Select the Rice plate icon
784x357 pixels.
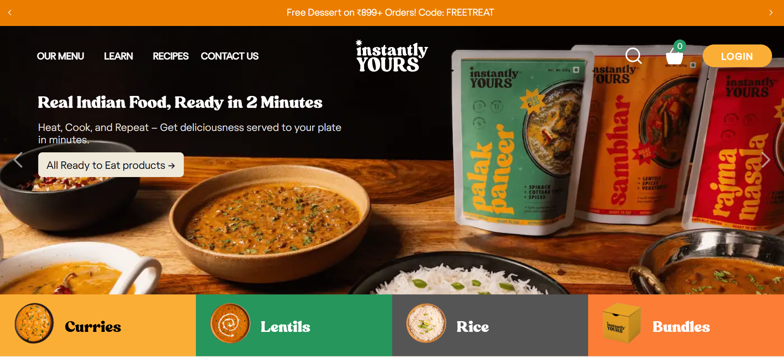tap(426, 323)
